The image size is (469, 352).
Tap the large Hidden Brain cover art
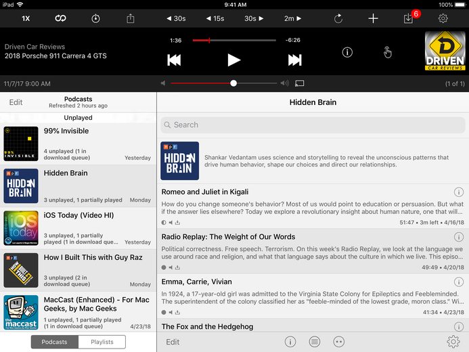tap(179, 161)
